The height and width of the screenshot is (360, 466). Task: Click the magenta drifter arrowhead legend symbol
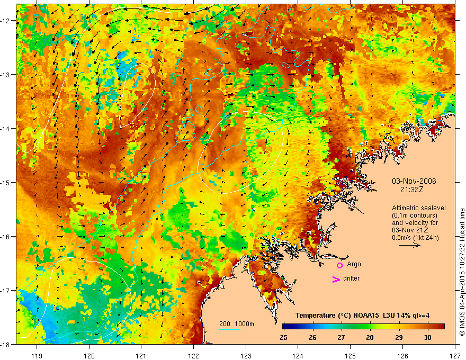336,279
